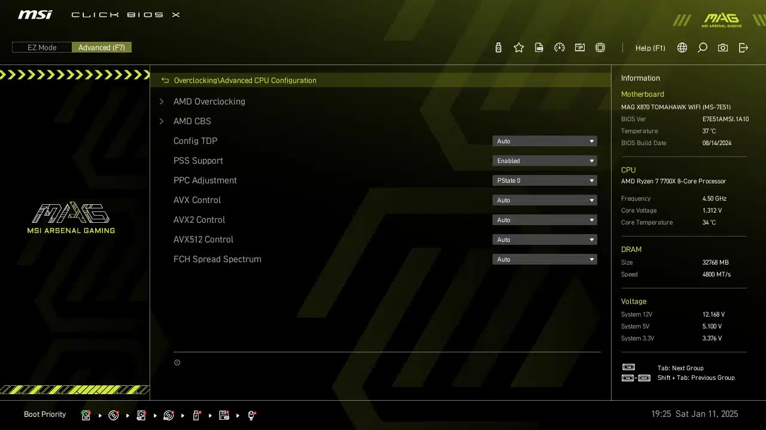Click the AVX Control setting label
This screenshot has height=430, width=766.
click(197, 200)
